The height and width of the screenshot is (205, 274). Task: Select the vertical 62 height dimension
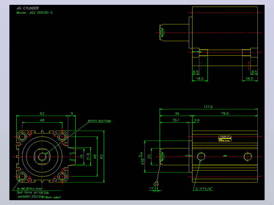pos(102,157)
